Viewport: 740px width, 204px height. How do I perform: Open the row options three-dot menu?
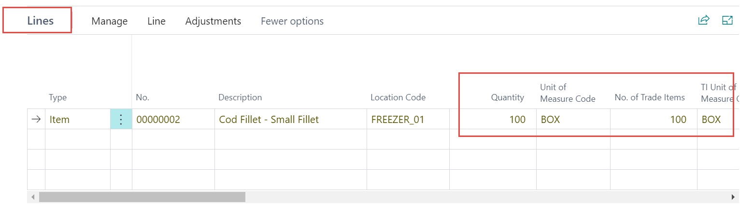tap(121, 120)
